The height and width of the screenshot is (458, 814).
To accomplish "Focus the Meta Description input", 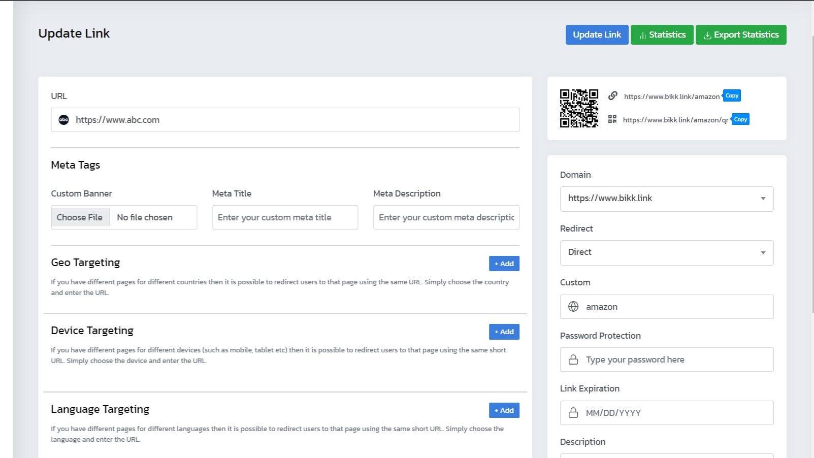I will point(446,217).
